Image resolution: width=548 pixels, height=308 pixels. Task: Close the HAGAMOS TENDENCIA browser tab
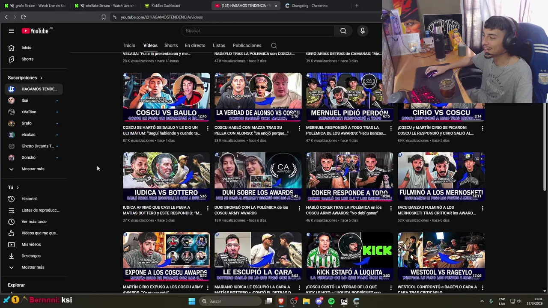(x=276, y=6)
